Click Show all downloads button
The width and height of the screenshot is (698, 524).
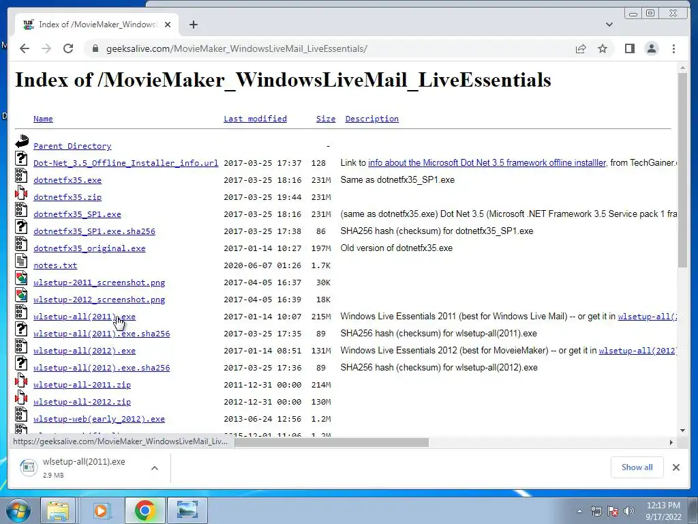point(637,467)
